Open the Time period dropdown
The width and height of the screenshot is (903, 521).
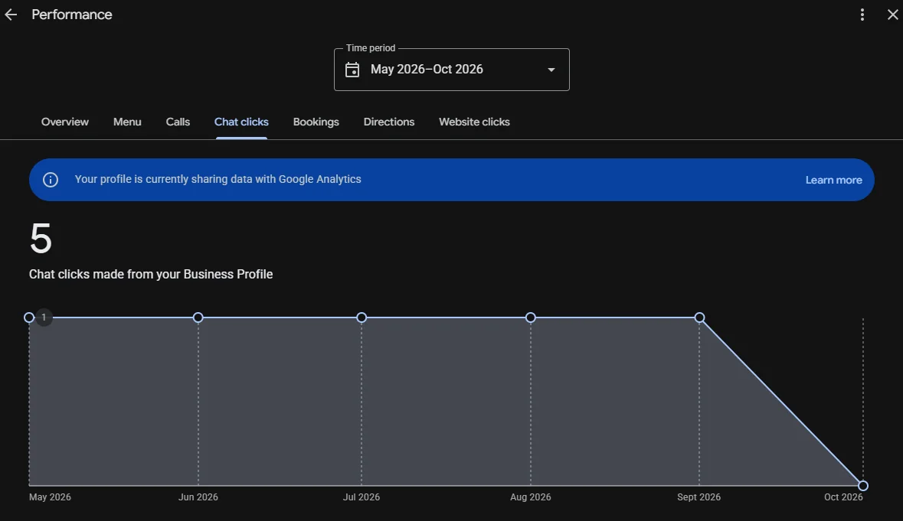pyautogui.click(x=452, y=70)
